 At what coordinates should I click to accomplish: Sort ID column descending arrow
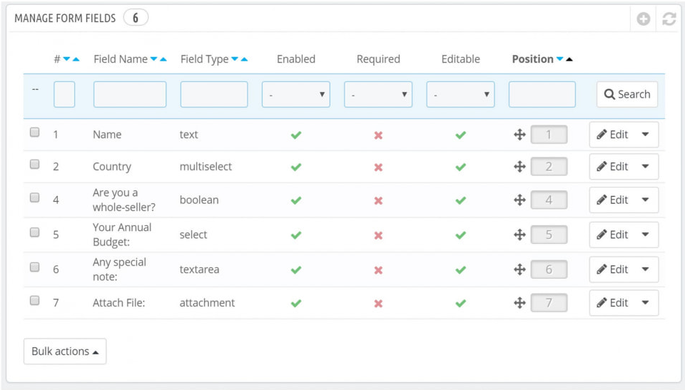pyautogui.click(x=66, y=59)
